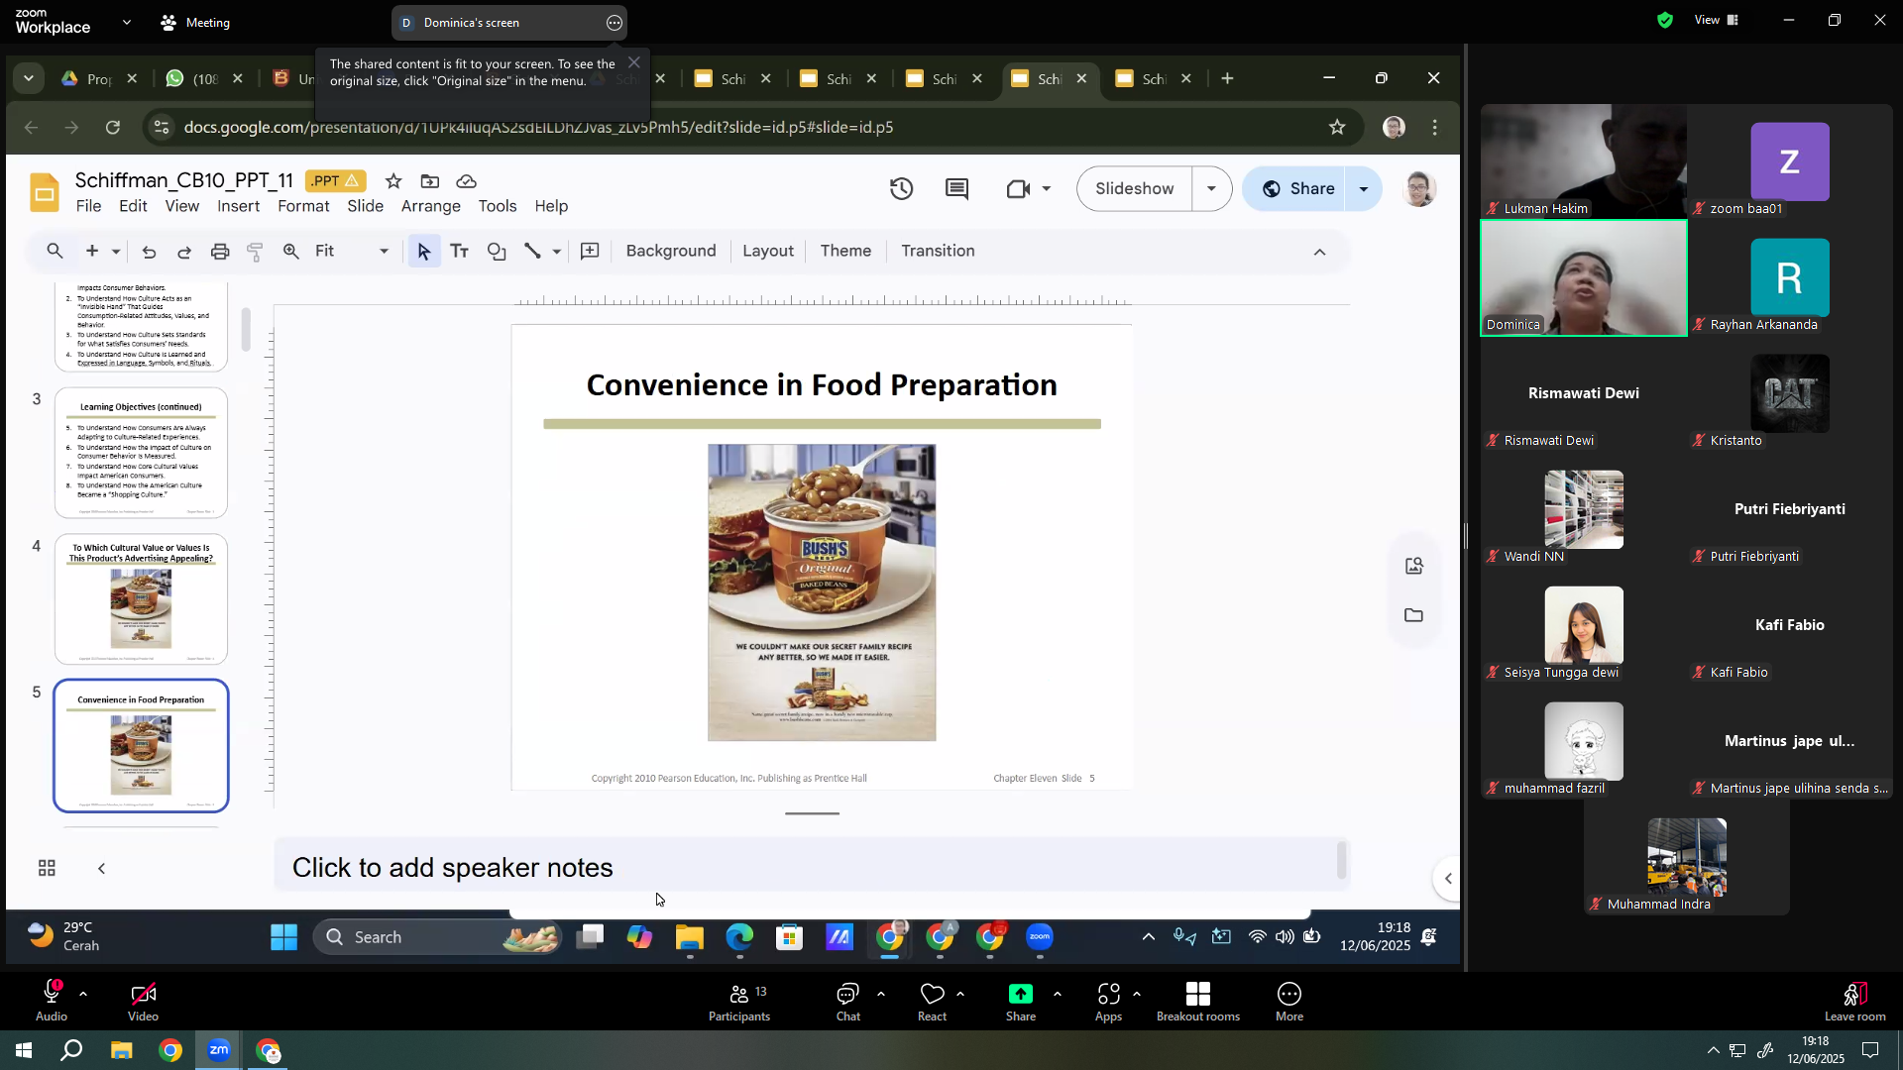The width and height of the screenshot is (1903, 1070).
Task: Search the menus magnifier in toolbar
Action: 56,252
